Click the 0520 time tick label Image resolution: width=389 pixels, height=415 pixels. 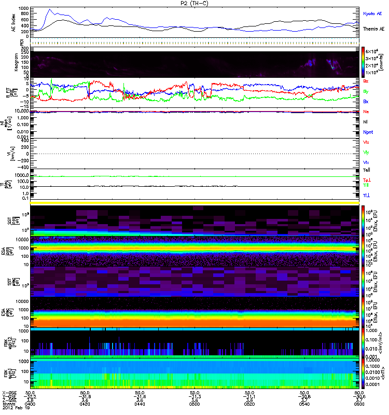coord(249,404)
